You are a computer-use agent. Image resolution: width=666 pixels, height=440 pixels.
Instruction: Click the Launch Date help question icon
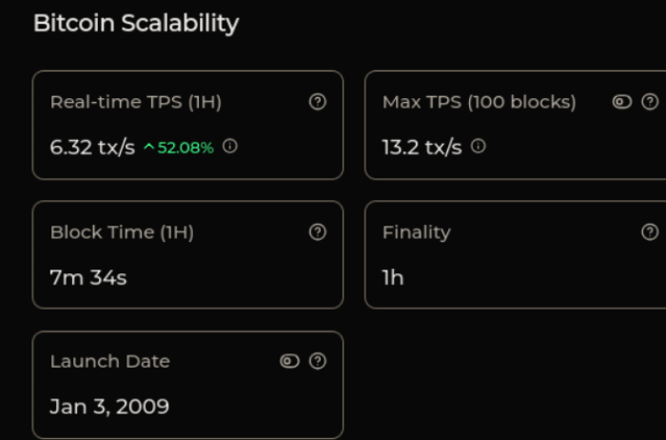pos(318,361)
